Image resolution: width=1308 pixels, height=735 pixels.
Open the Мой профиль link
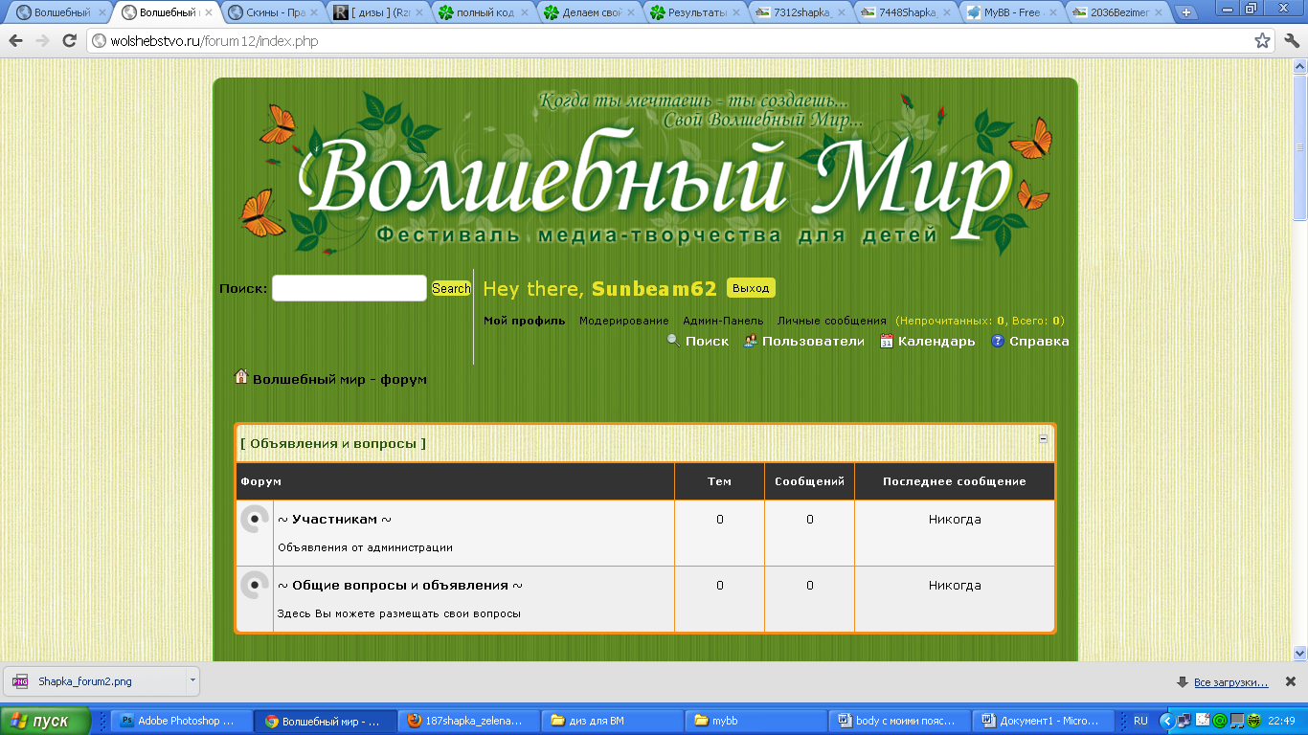pyautogui.click(x=525, y=321)
